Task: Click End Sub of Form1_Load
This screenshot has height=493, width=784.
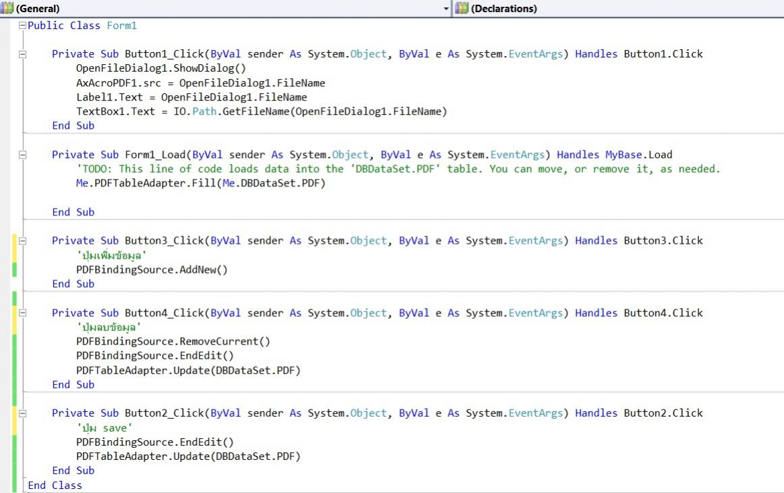Action: [x=74, y=212]
